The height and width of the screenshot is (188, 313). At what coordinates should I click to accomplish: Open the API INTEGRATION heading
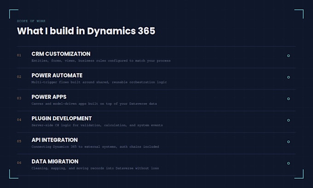click(x=54, y=140)
